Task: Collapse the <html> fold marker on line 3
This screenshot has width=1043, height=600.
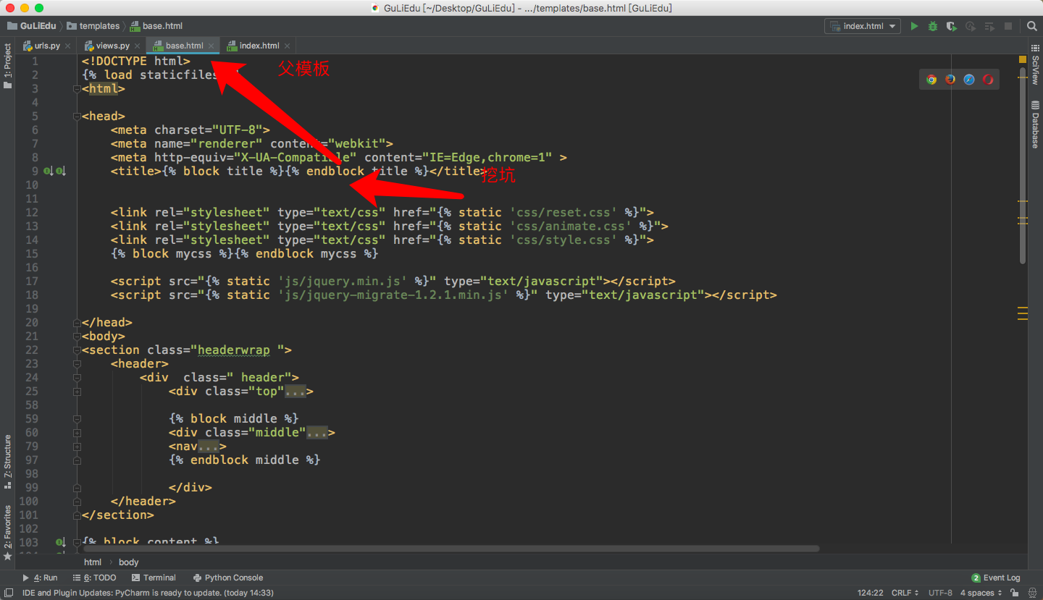Action: tap(77, 89)
